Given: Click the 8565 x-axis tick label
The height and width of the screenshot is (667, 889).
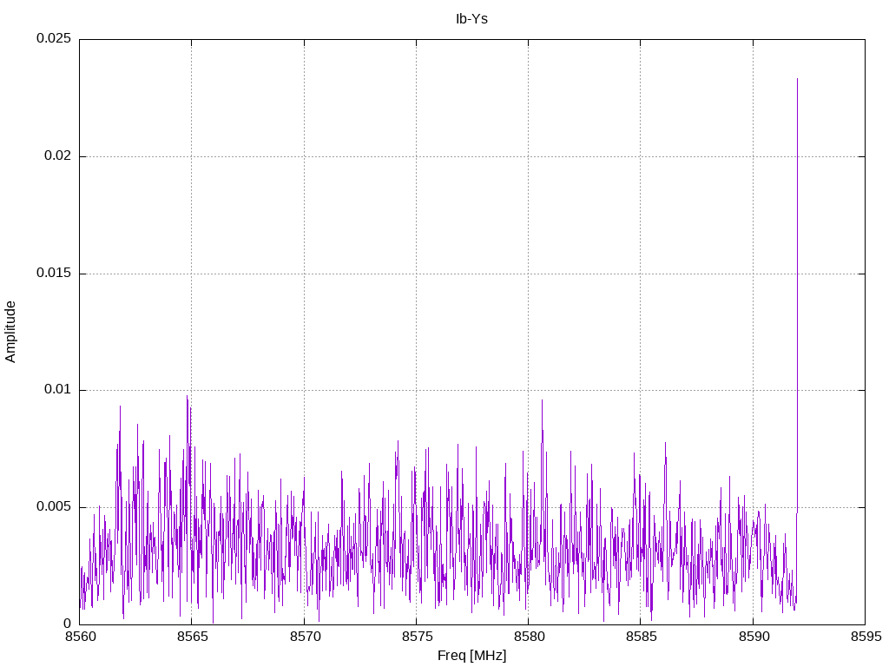Looking at the screenshot, I should click(x=192, y=637).
